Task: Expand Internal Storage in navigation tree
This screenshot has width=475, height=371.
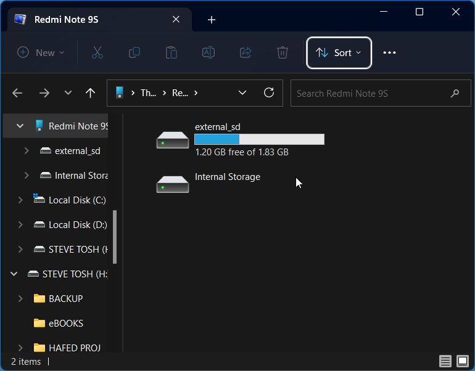Action: tap(27, 175)
